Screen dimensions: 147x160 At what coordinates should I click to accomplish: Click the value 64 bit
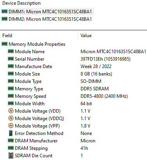point(86,104)
